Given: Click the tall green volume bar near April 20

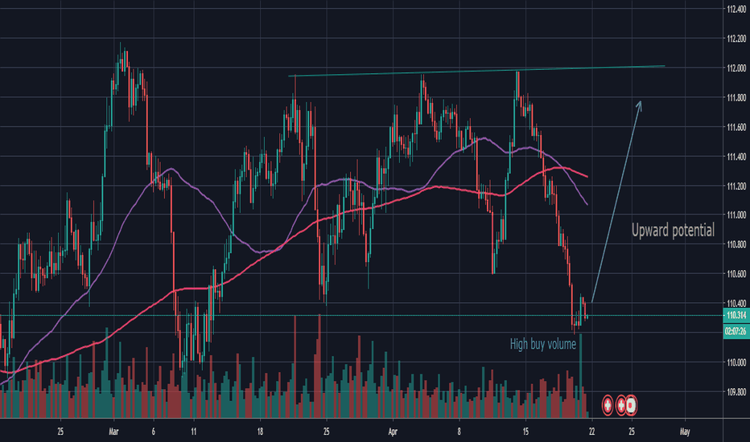Looking at the screenshot, I should point(581,373).
